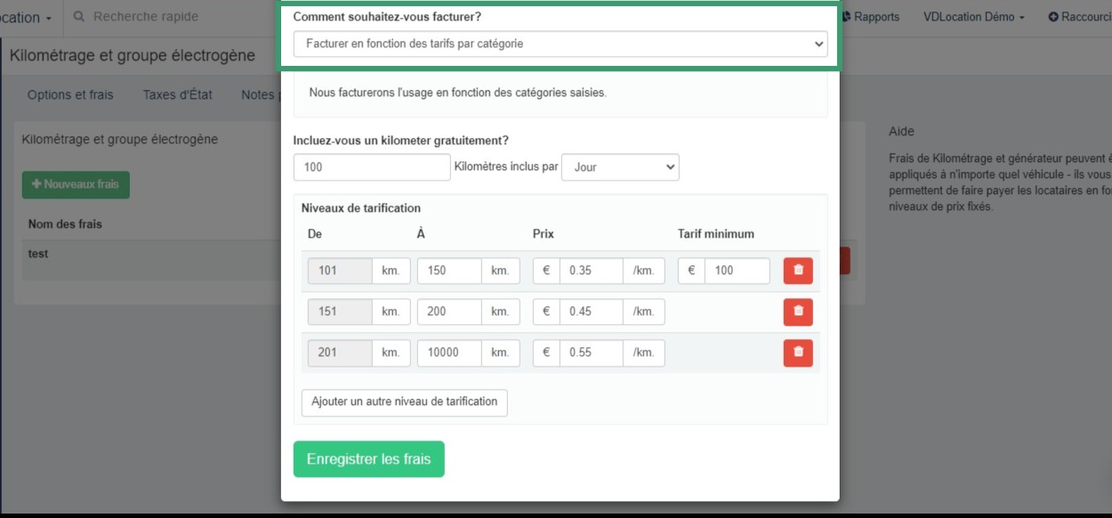The height and width of the screenshot is (518, 1112).
Task: Switch to the Options et frais tab
Action: [x=70, y=94]
